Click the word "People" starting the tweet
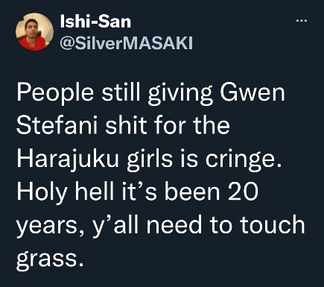This screenshot has width=324, height=287. pos(56,94)
